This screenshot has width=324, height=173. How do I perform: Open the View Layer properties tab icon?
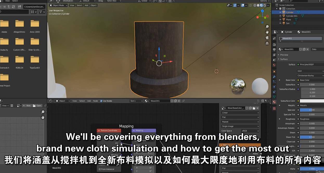pos(274,55)
